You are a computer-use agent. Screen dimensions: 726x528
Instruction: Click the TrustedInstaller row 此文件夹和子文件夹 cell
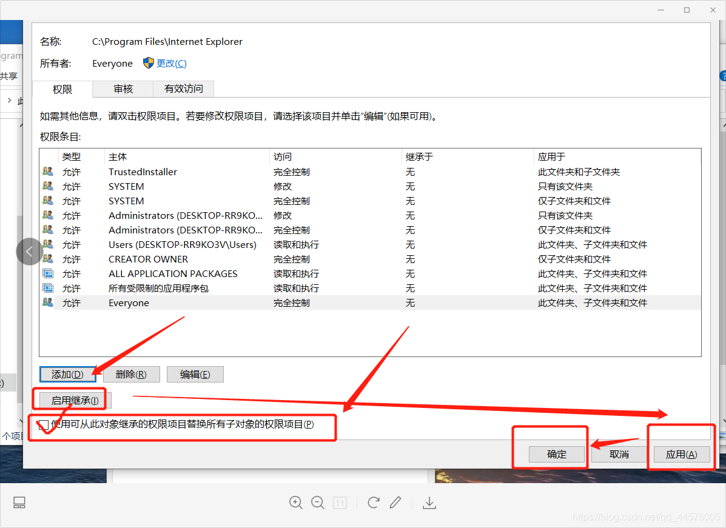579,172
